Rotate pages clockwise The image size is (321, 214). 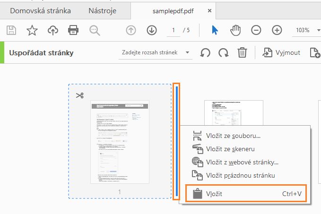[x=224, y=52]
